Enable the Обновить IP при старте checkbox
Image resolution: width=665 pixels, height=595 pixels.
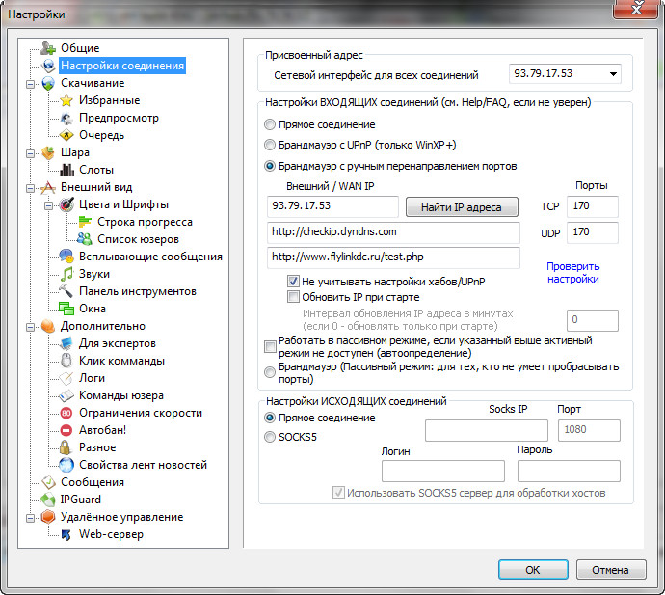click(x=294, y=297)
